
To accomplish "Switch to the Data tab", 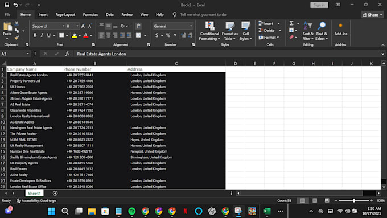I will click(x=110, y=15).
